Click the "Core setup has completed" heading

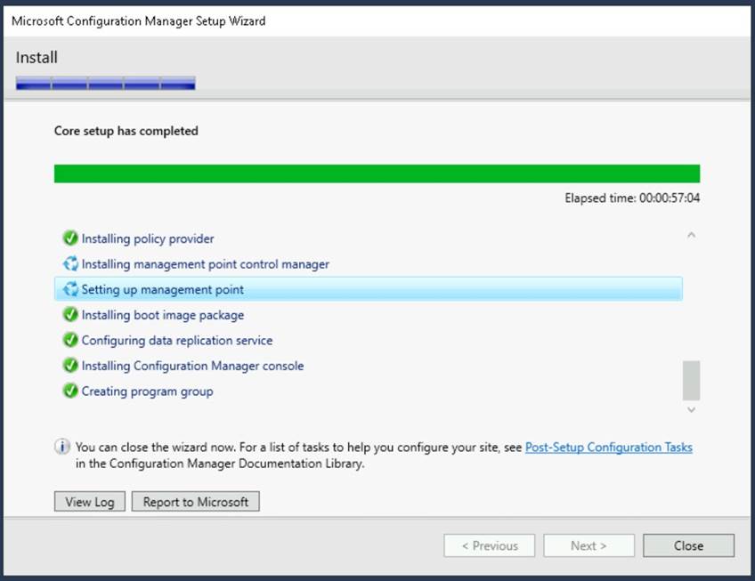[126, 131]
